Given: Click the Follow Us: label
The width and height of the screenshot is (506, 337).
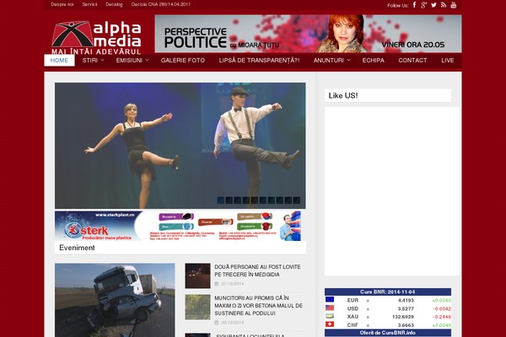Looking at the screenshot, I should click(398, 5).
